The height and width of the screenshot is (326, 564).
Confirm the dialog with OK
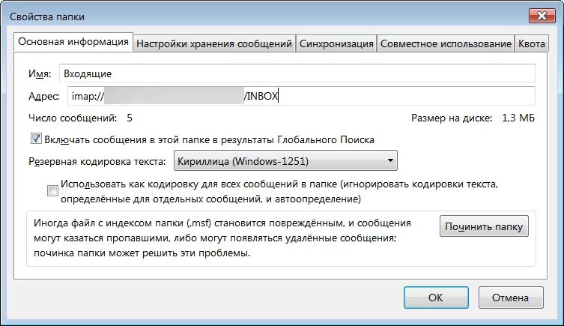pyautogui.click(x=436, y=298)
